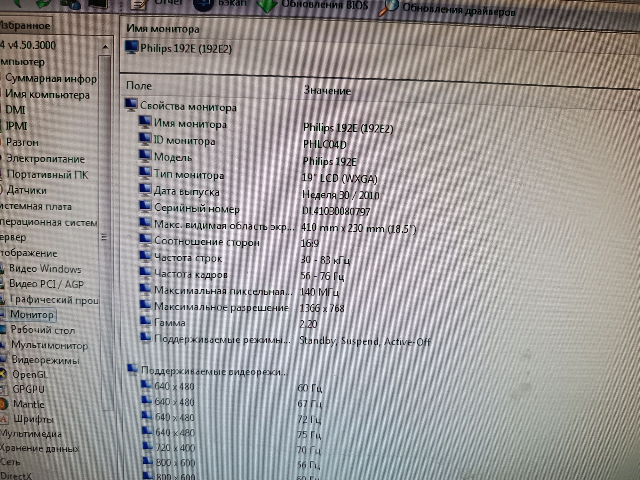640x480 pixels.
Task: Open Мультимонитор page
Action: click(x=49, y=345)
